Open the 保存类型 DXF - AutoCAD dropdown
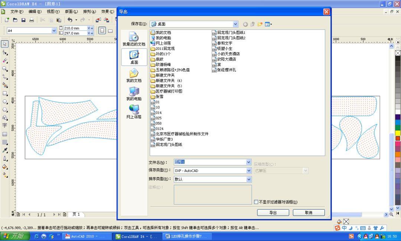Image resolution: width=401 pixels, height=241 pixels. pos(249,171)
